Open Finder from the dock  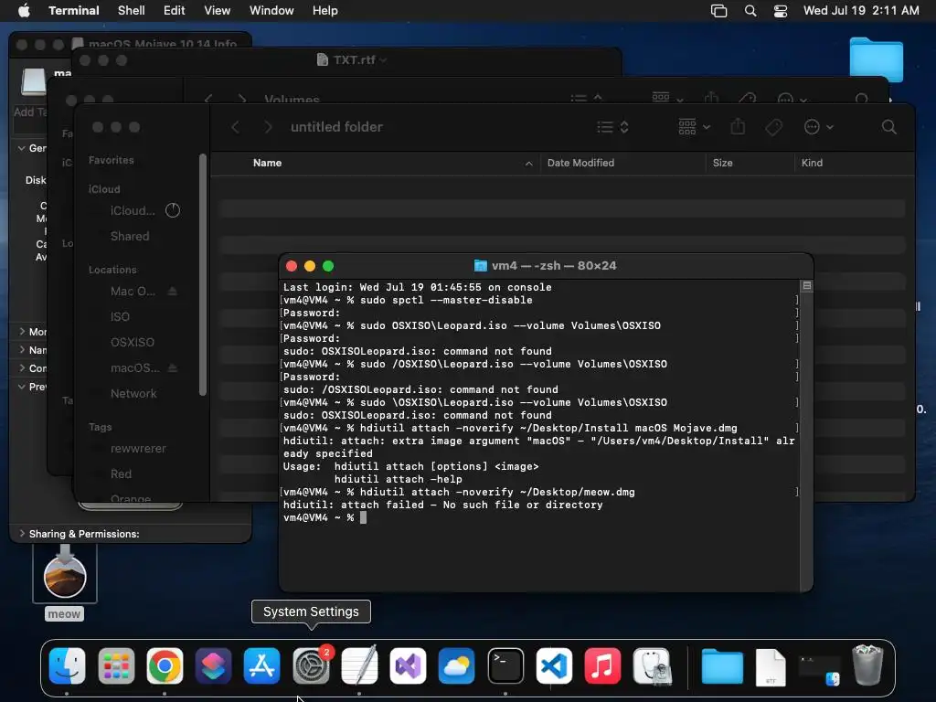(x=67, y=665)
